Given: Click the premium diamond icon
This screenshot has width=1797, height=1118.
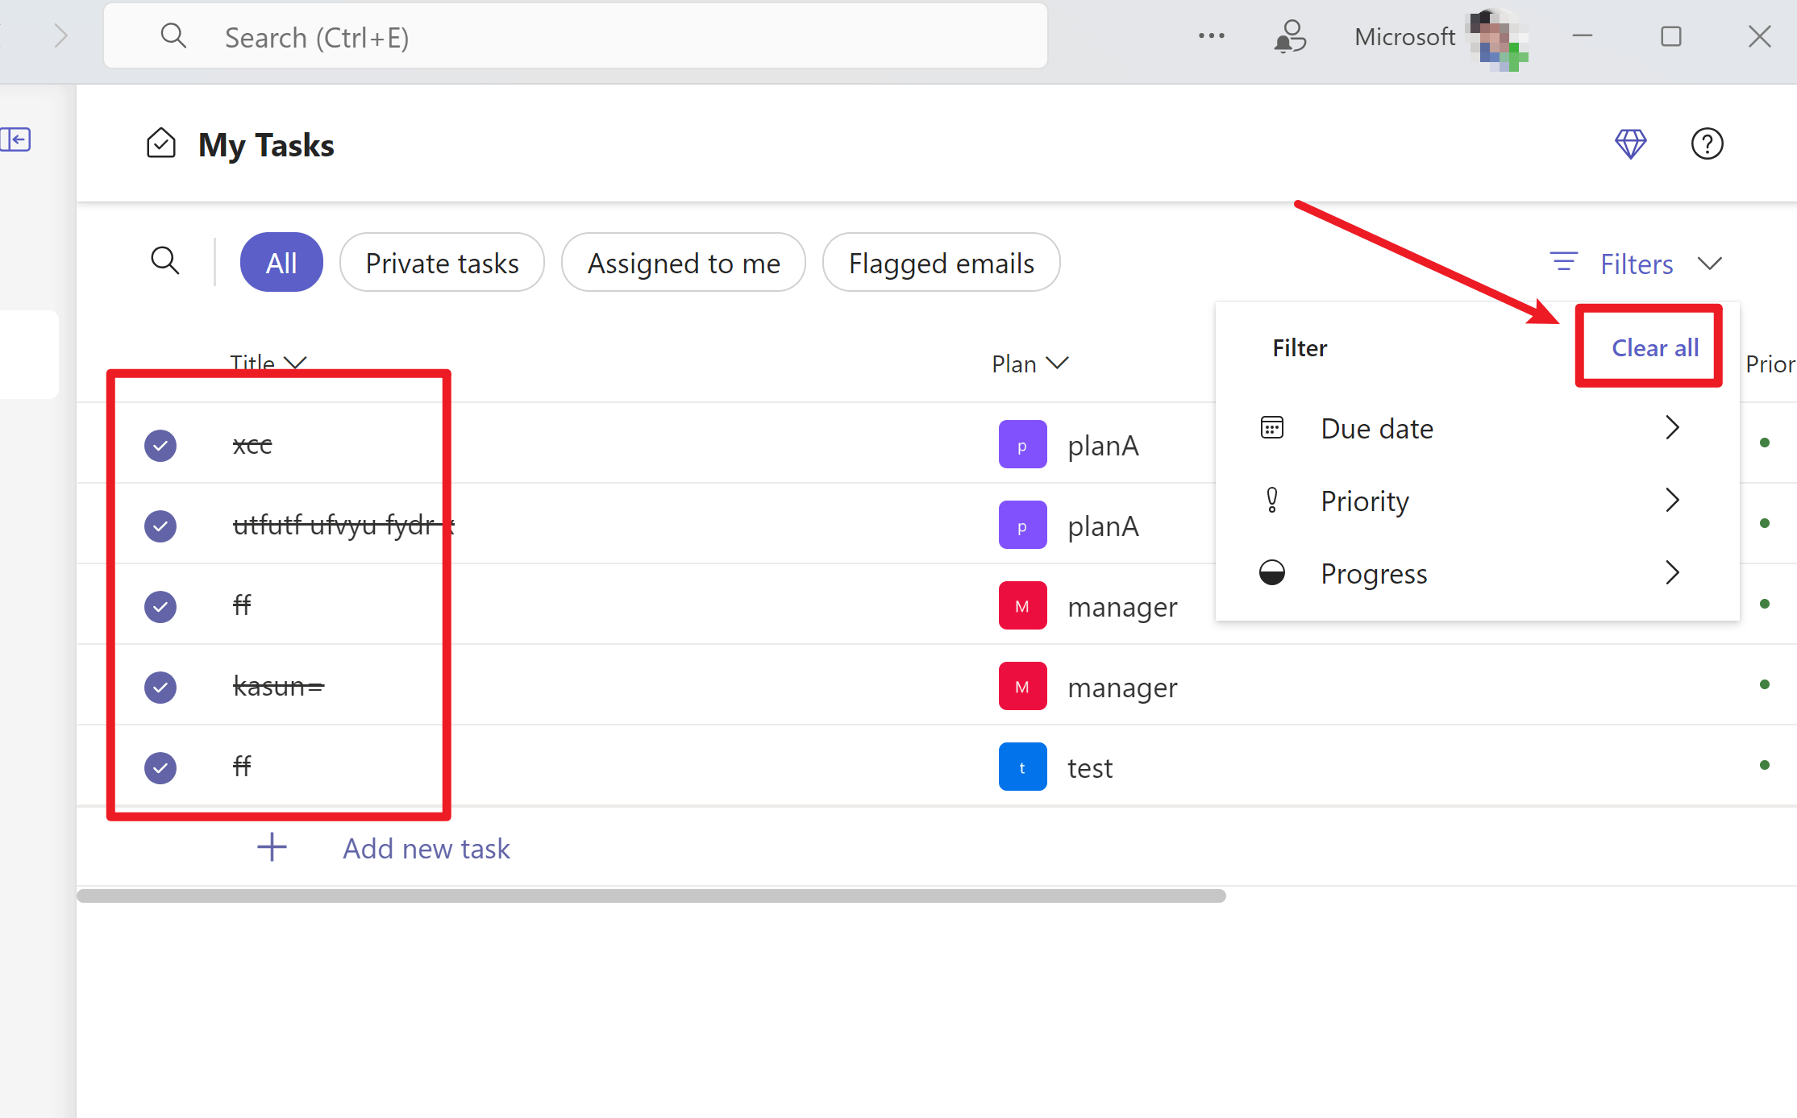Looking at the screenshot, I should 1630,144.
